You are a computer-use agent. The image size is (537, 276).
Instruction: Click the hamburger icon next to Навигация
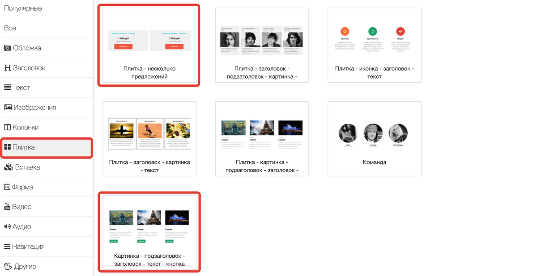[7, 247]
